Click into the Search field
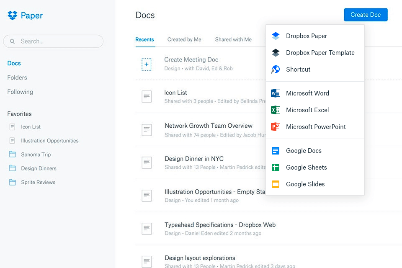This screenshot has height=268, width=402. (53, 41)
